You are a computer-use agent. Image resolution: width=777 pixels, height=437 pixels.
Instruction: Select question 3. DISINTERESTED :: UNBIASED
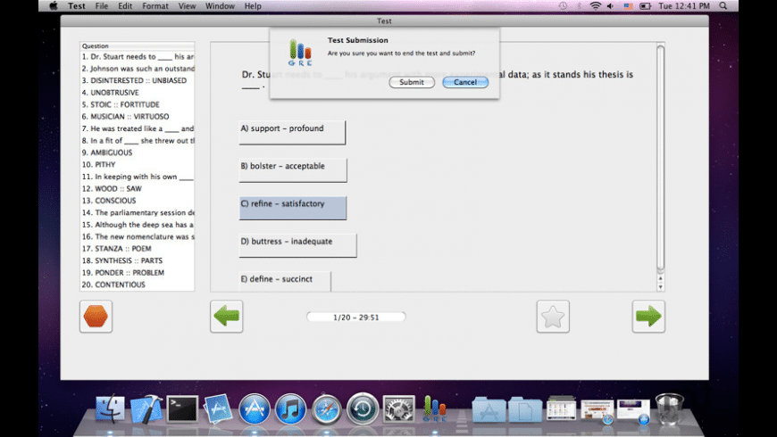(x=138, y=80)
